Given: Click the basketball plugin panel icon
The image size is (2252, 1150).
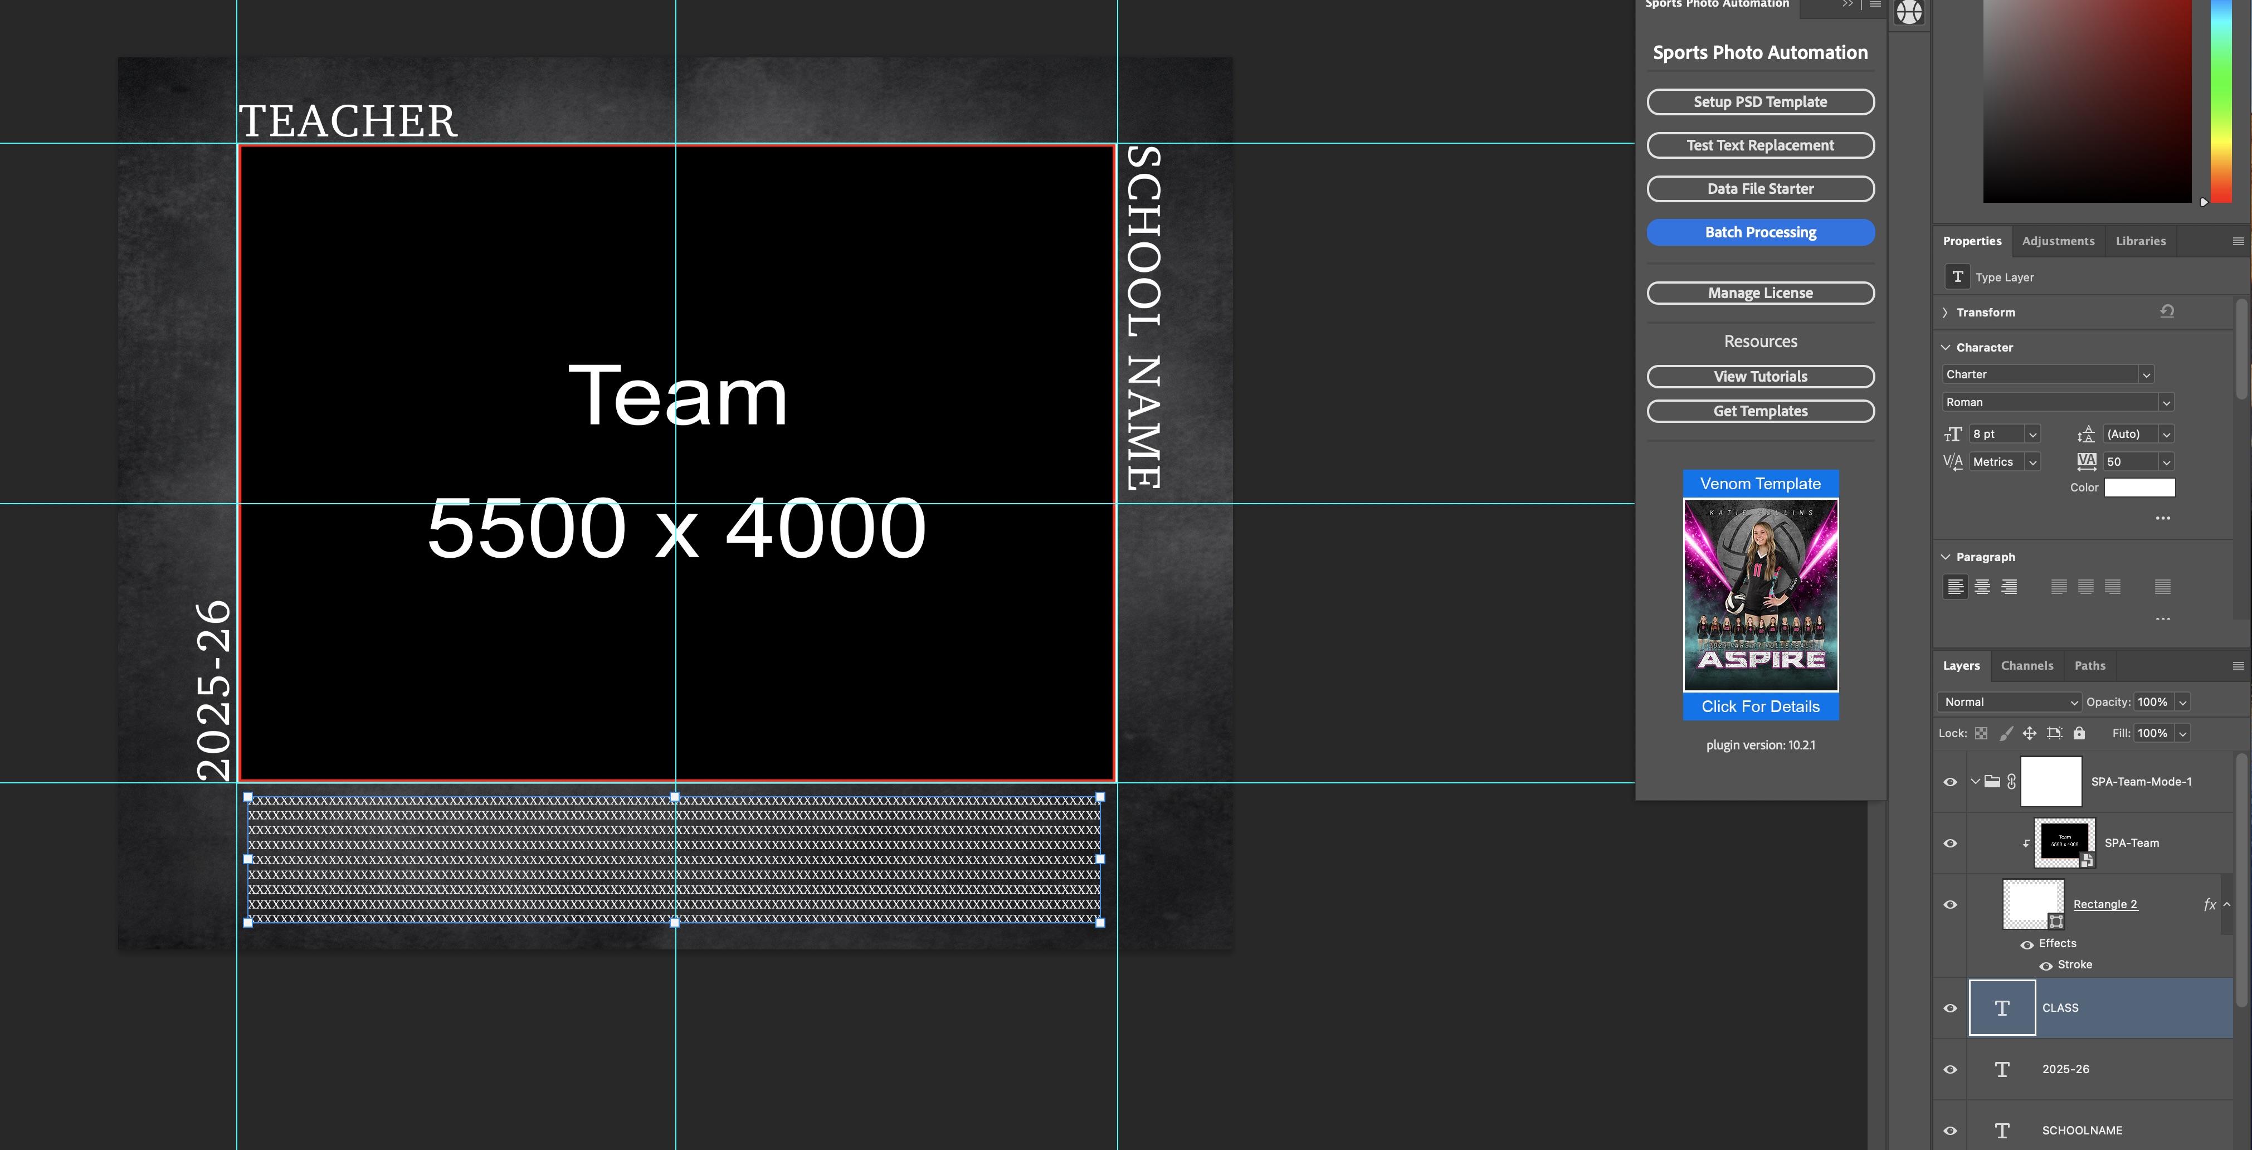Looking at the screenshot, I should [1908, 12].
